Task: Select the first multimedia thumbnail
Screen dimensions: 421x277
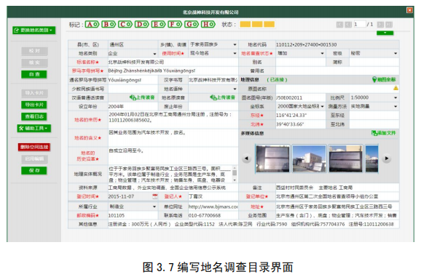Action: coord(272,158)
